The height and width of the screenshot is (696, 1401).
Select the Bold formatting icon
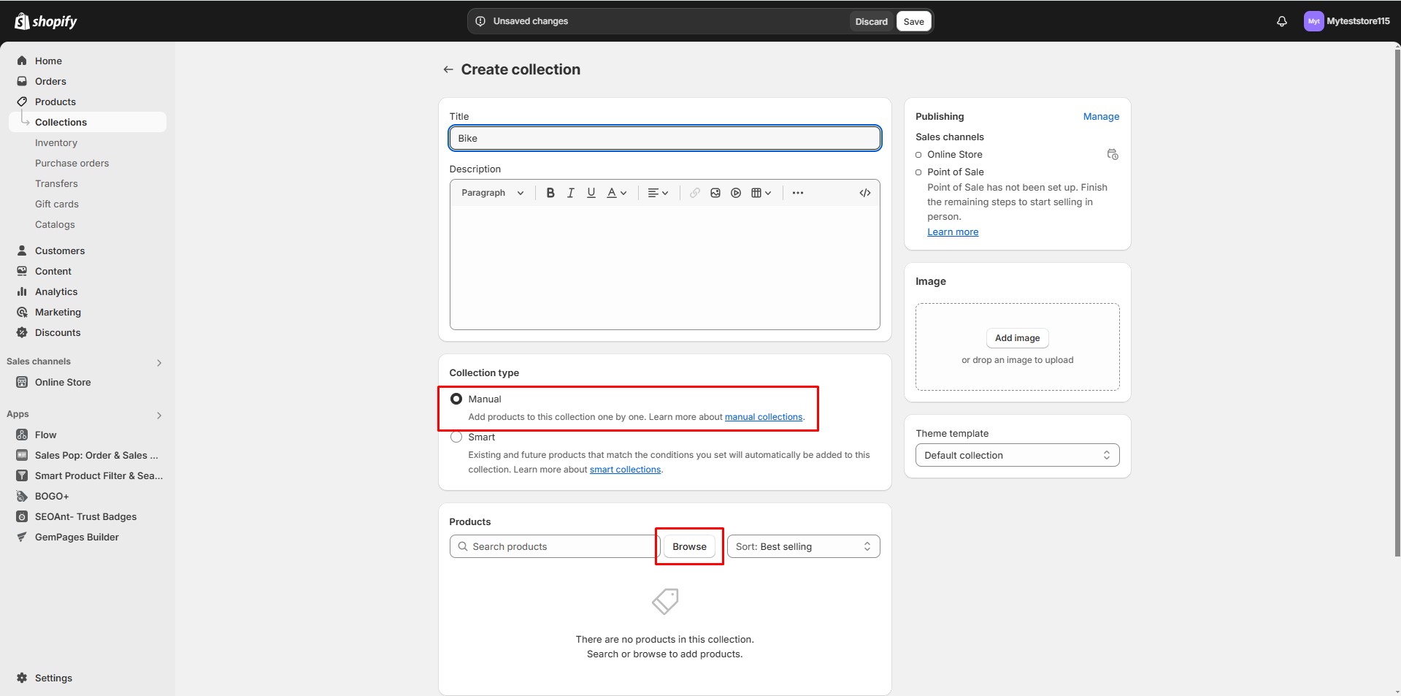point(549,192)
